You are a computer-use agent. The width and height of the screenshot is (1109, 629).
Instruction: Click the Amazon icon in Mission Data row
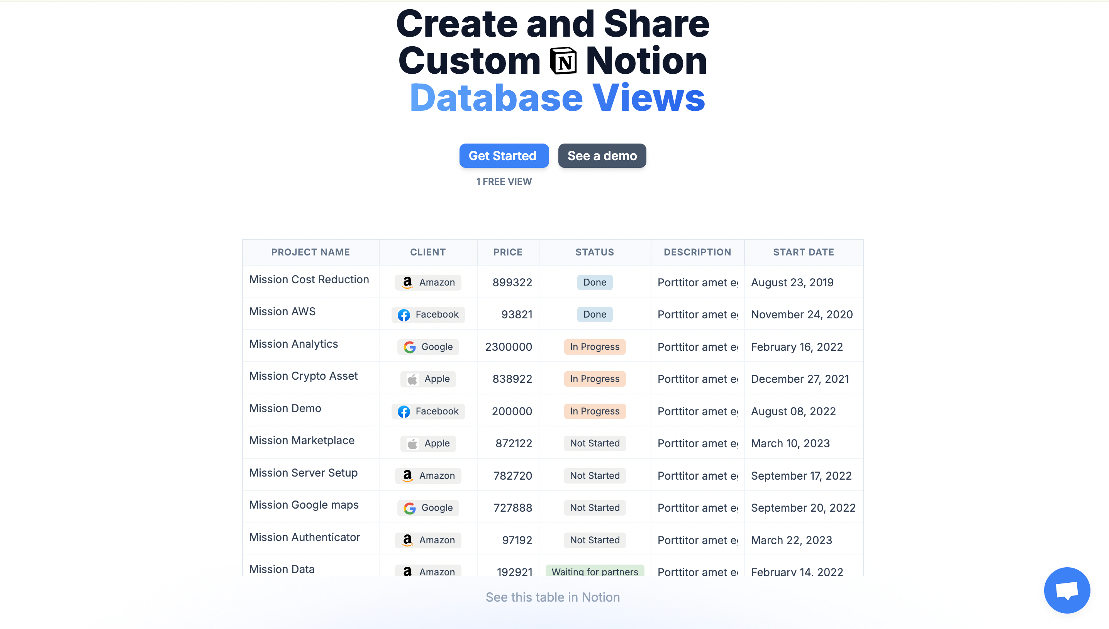407,571
